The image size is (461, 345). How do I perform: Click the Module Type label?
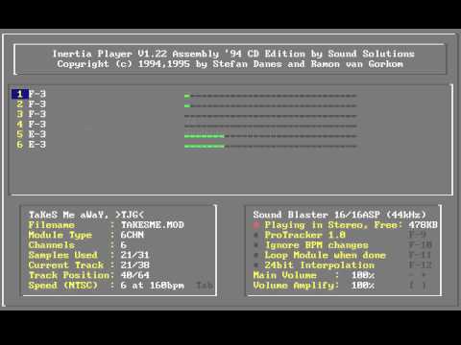click(x=61, y=235)
